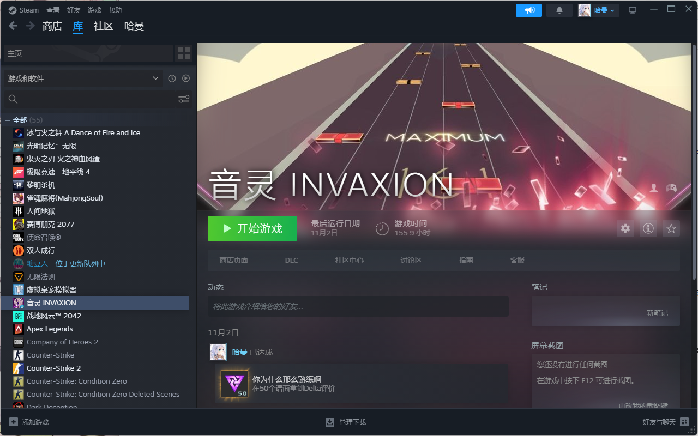Open the notifications bell
Image resolution: width=698 pixels, height=436 pixels.
coord(559,10)
